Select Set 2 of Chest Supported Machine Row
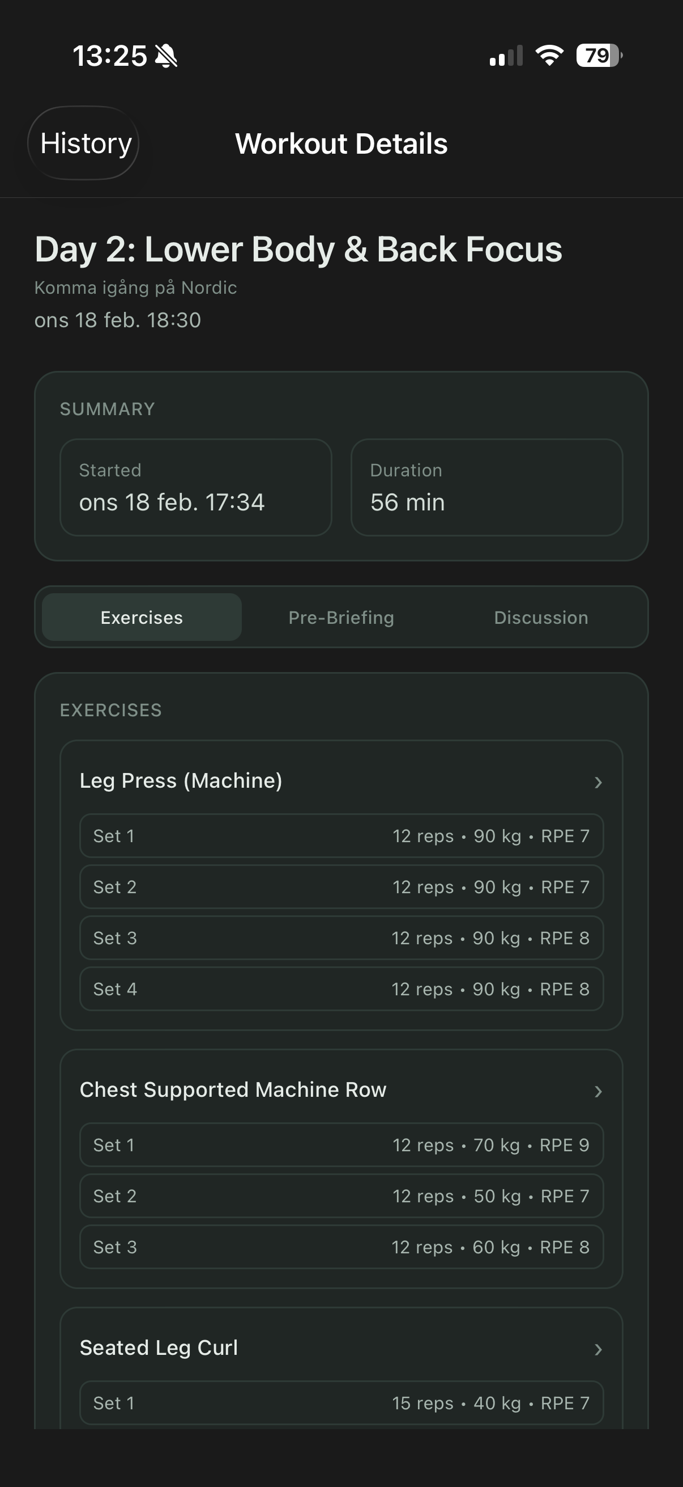This screenshot has width=683, height=1487. click(x=341, y=1196)
